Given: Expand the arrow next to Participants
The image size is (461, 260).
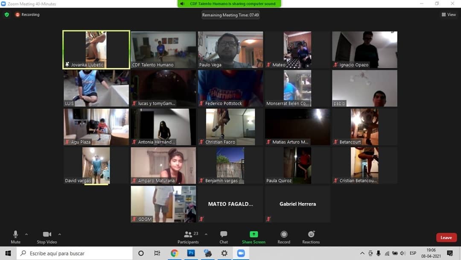Looking at the screenshot, I should (206, 234).
